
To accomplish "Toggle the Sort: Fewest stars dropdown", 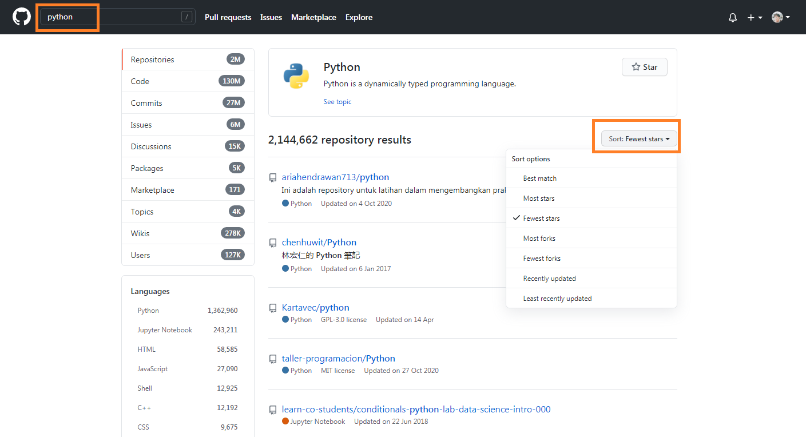I will pos(639,139).
